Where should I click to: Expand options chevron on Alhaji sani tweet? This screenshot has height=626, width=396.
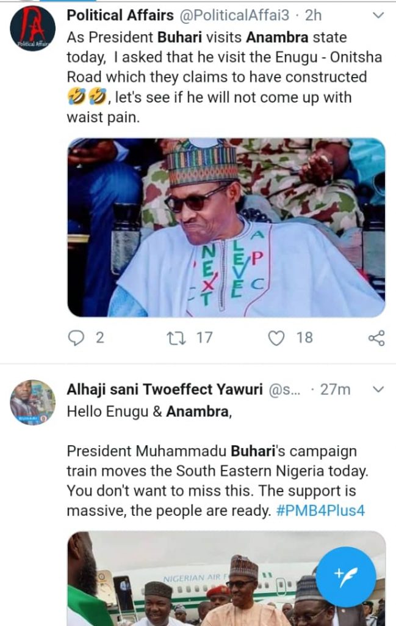(378, 389)
